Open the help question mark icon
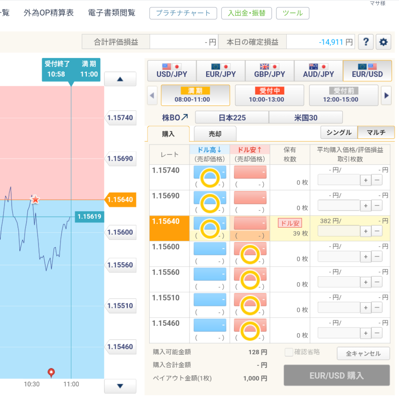399x396 pixels. coord(366,42)
